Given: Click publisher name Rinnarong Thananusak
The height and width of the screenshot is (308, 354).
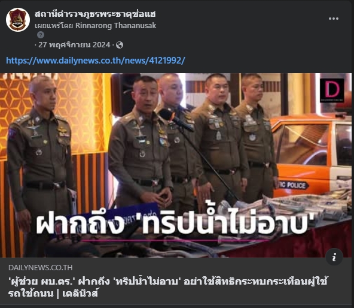Looking at the screenshot, I should (115, 26).
